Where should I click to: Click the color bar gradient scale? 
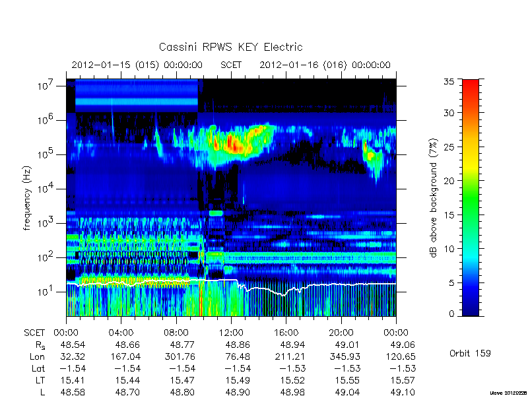(x=471, y=197)
